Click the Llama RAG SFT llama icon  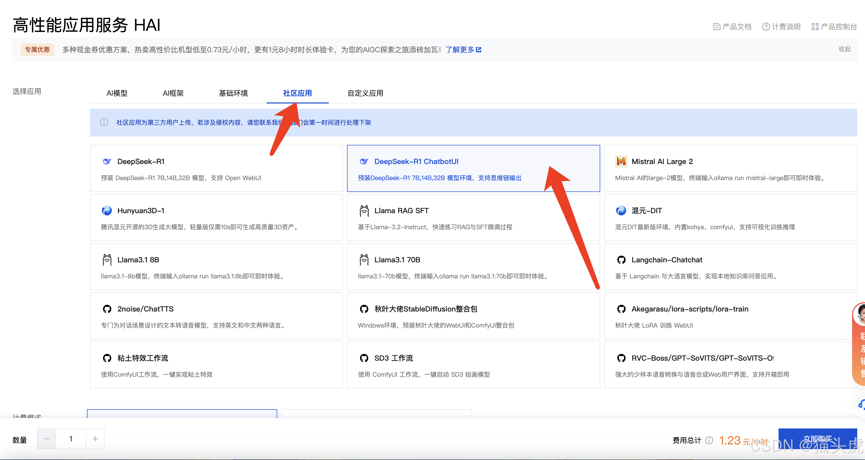click(364, 211)
